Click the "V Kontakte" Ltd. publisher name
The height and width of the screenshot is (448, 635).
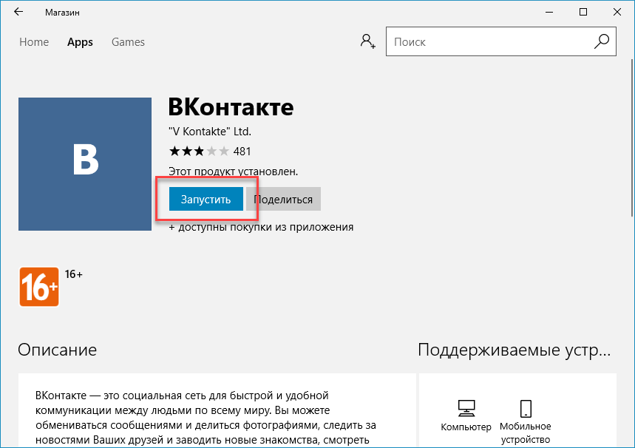tap(210, 132)
